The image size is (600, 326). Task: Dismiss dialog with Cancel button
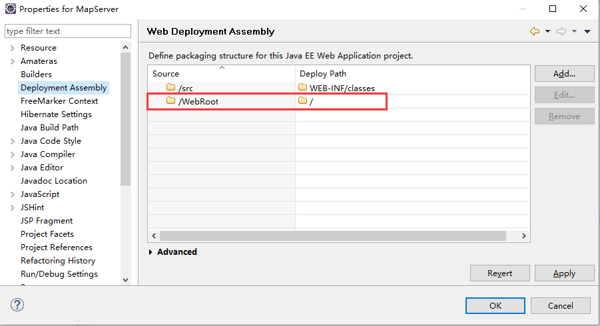click(x=561, y=306)
